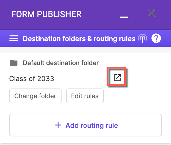
Task: Click the Destination folders & routing rules heading
Action: pos(79,39)
